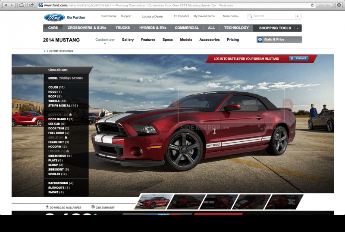
Task: Open WHEELS (33) options
Action: pyautogui.click(x=57, y=101)
